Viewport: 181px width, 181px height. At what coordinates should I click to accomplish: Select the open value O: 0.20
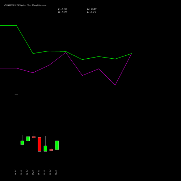(x=63, y=12)
